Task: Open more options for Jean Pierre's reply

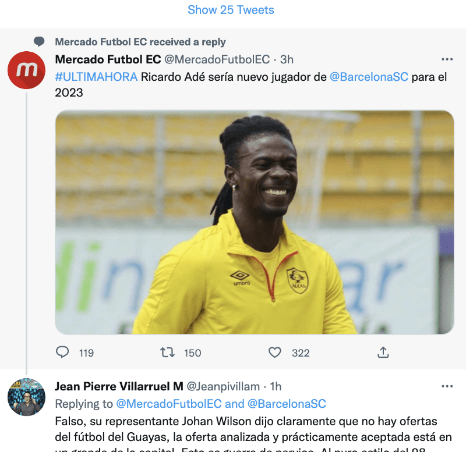Action: tap(447, 386)
